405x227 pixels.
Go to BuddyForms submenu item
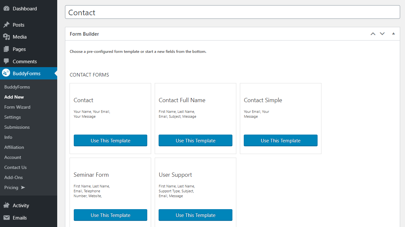coord(17,87)
